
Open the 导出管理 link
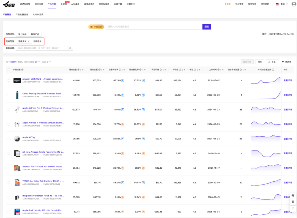(x=239, y=4)
